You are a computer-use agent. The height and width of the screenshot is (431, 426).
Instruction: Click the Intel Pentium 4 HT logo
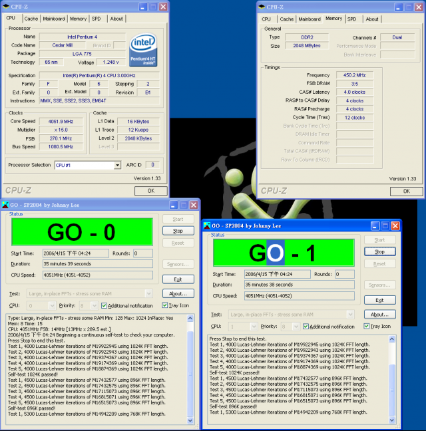click(143, 50)
